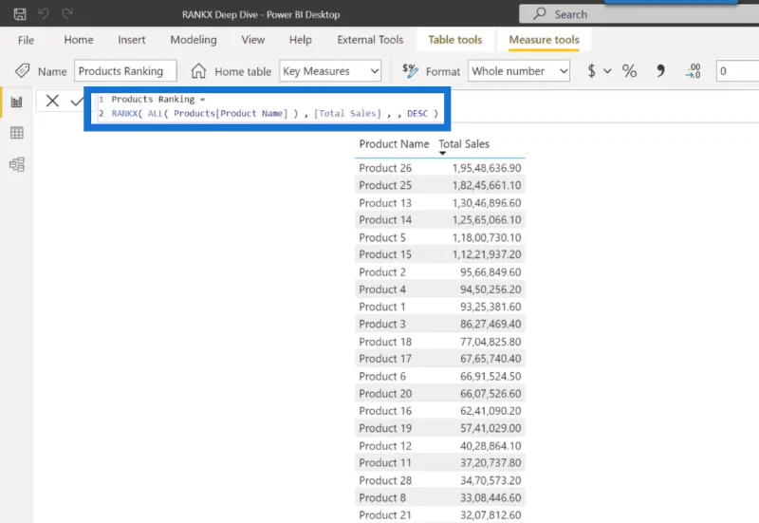Viewport: 759px width, 523px height.
Task: Select the Product 6 cell
Action: (x=382, y=376)
